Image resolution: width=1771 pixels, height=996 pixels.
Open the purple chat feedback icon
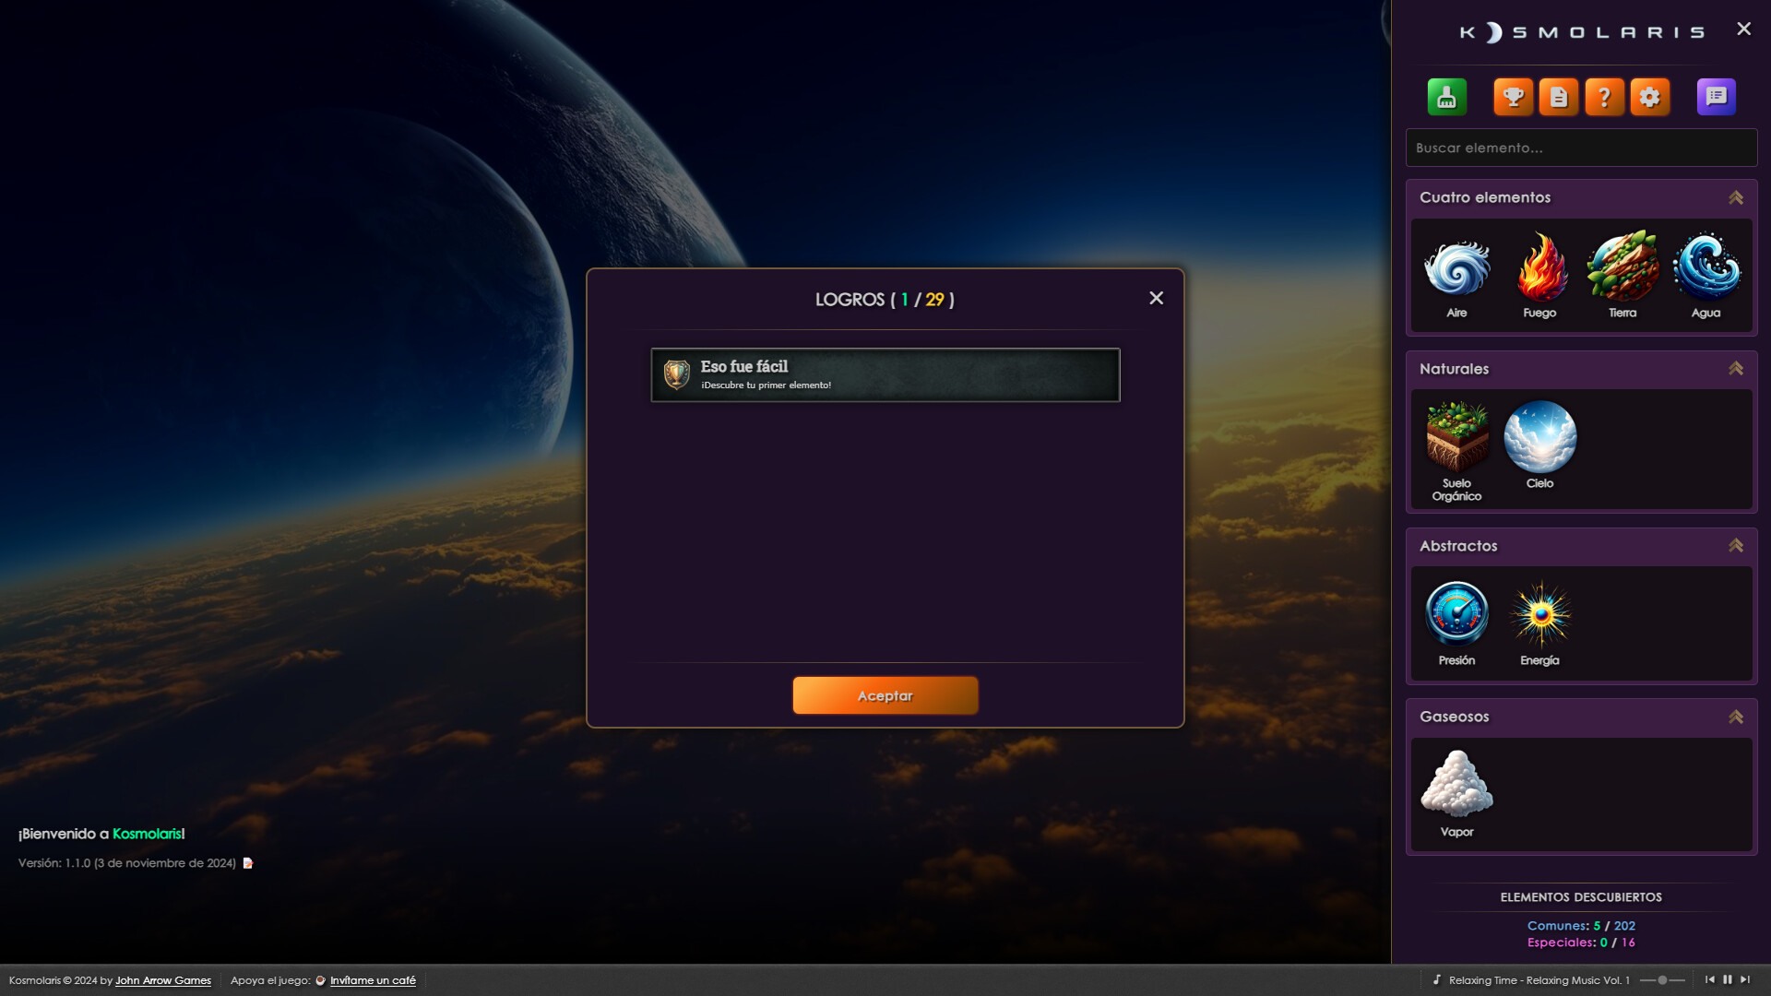pos(1716,97)
